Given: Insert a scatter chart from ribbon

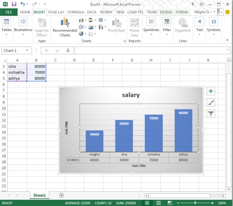Looking at the screenshot, I should 91,34.
